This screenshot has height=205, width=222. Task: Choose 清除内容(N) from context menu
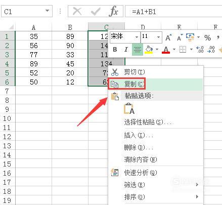pyautogui.click(x=156, y=159)
